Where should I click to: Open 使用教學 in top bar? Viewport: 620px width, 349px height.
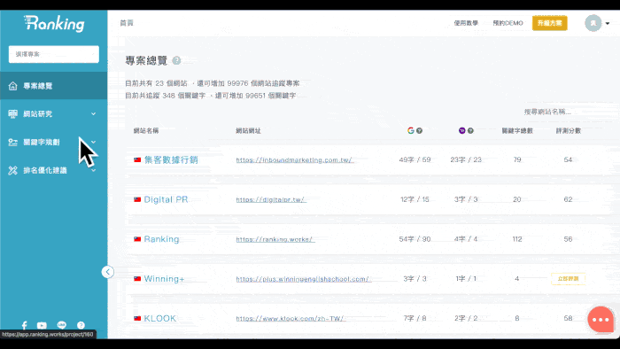coord(466,23)
